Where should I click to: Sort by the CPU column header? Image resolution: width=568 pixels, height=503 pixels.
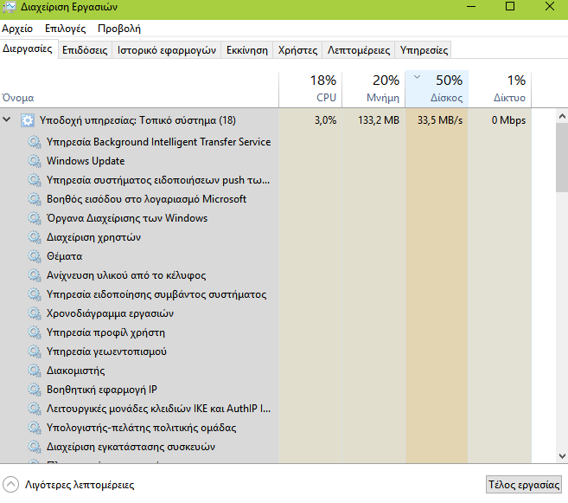[x=310, y=89]
